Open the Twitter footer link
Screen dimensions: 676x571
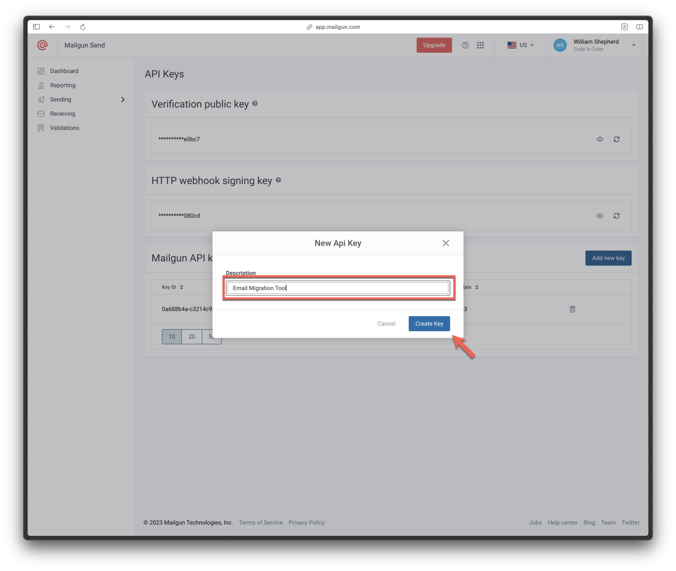pyautogui.click(x=630, y=523)
